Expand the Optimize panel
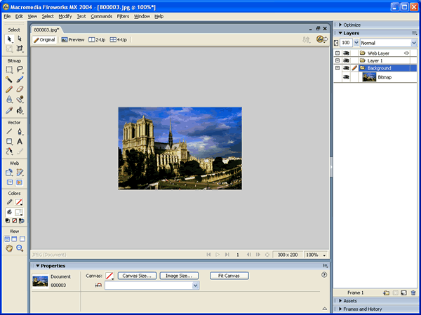This screenshot has height=315, width=421. coord(340,25)
